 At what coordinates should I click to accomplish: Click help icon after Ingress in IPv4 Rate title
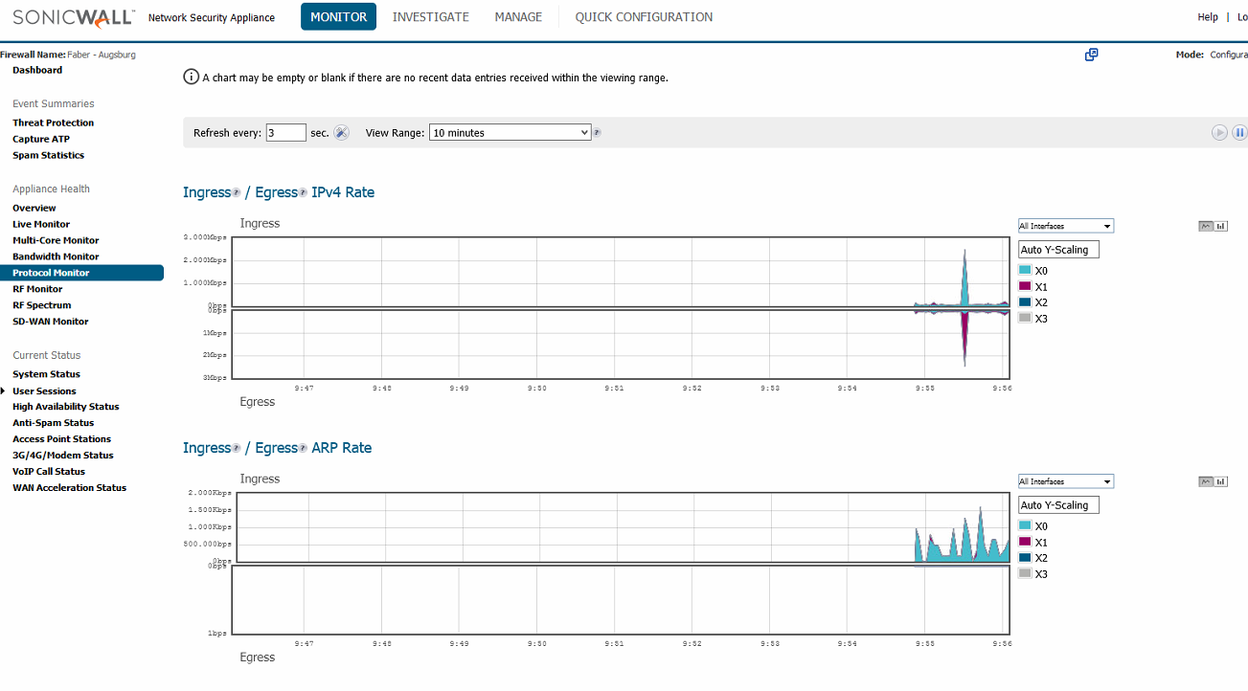pyautogui.click(x=237, y=193)
